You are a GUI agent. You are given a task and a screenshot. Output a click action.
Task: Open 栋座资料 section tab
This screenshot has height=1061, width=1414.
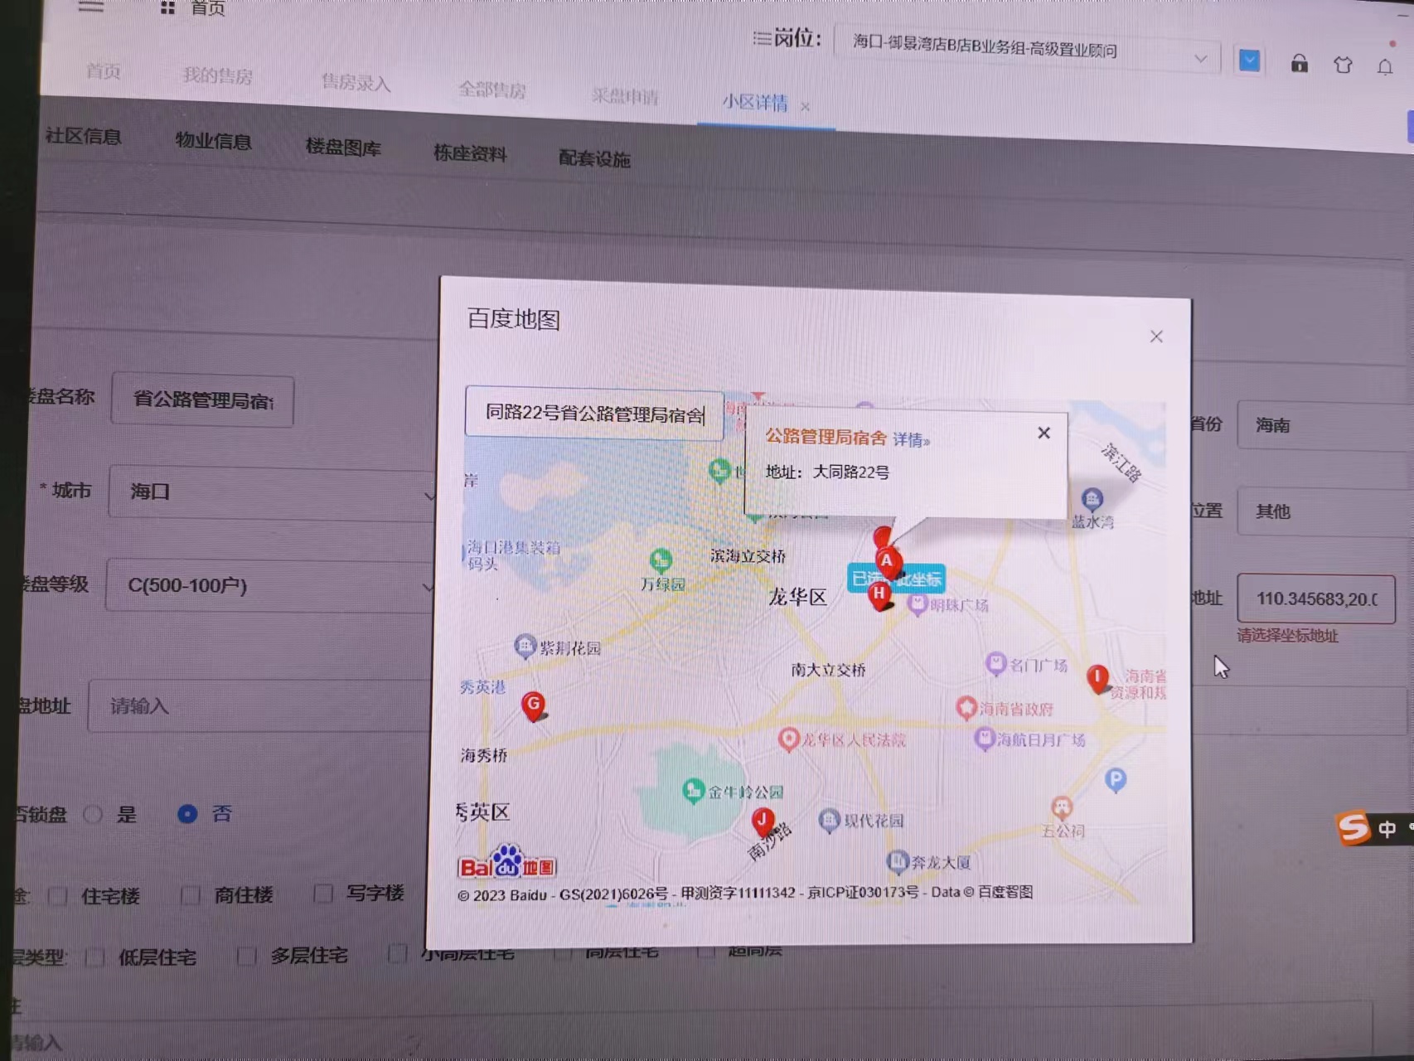(x=470, y=153)
